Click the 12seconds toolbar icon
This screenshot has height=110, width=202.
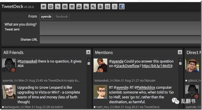pos(108,7)
